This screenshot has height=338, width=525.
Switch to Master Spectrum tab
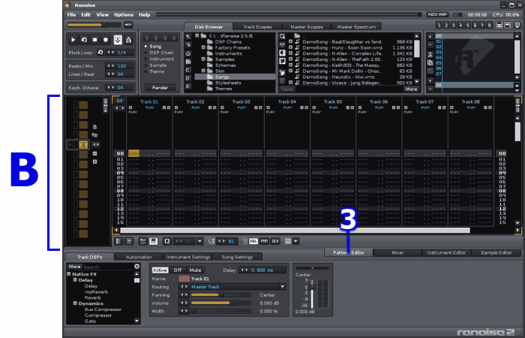pyautogui.click(x=356, y=27)
